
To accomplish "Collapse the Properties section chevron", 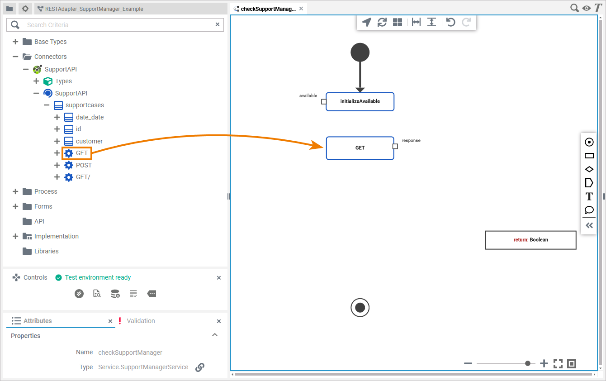I will 215,335.
